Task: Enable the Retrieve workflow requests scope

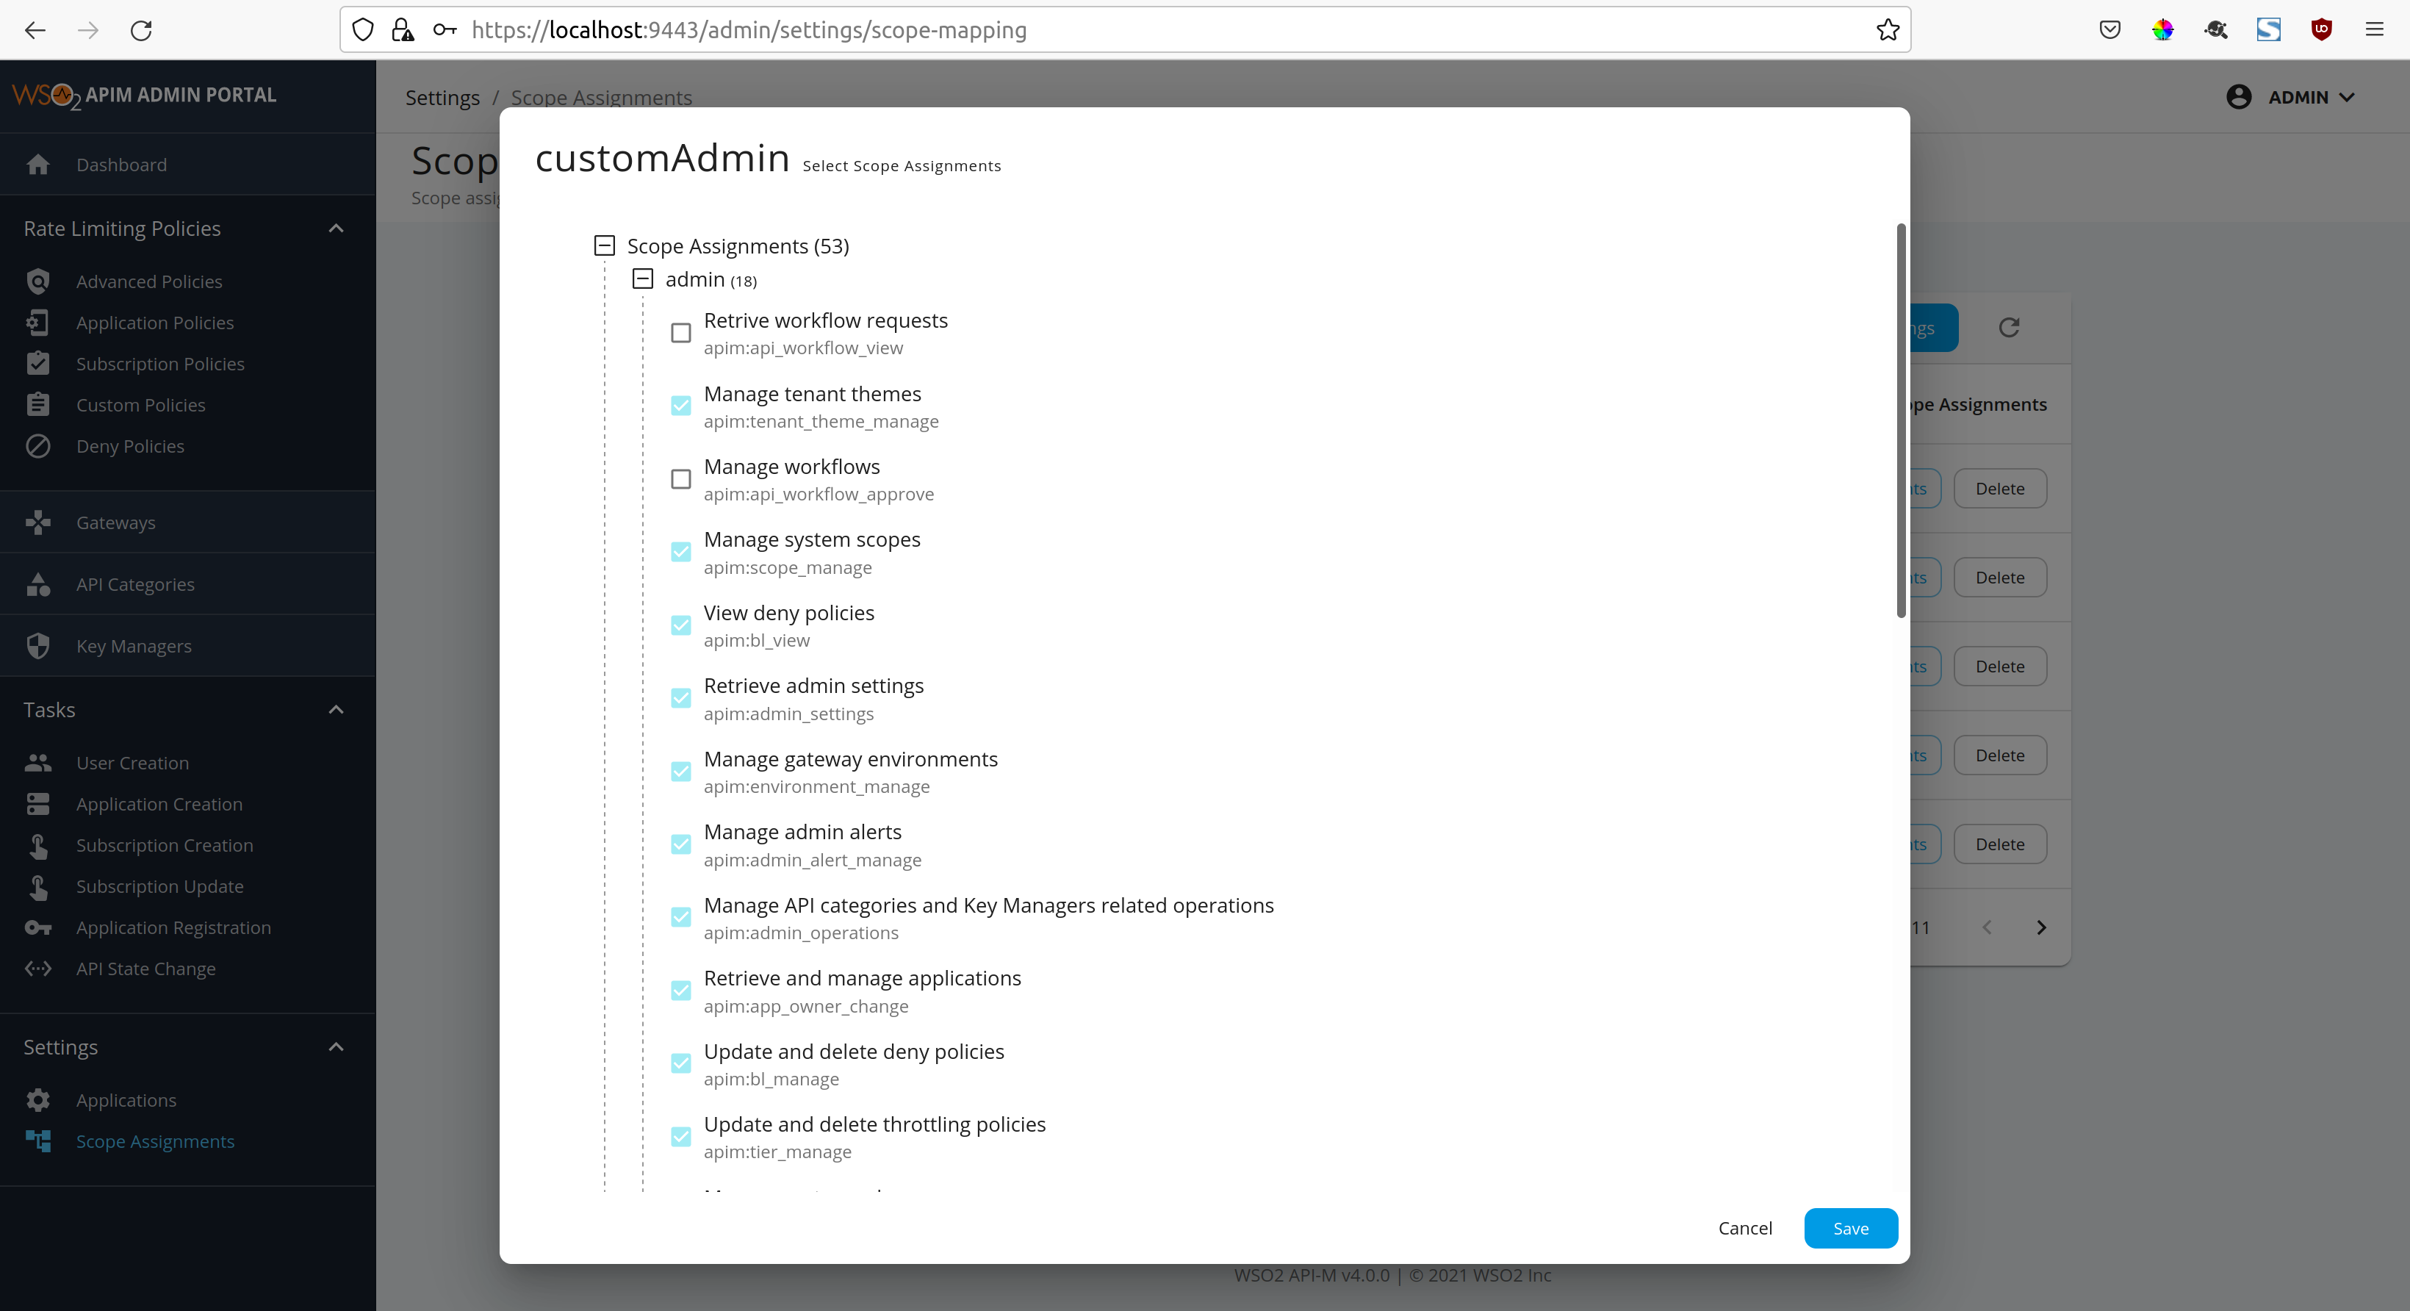Action: pos(680,333)
